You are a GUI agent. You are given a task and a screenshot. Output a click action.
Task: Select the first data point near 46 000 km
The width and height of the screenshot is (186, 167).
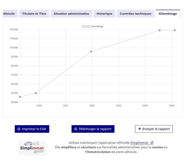[20, 97]
